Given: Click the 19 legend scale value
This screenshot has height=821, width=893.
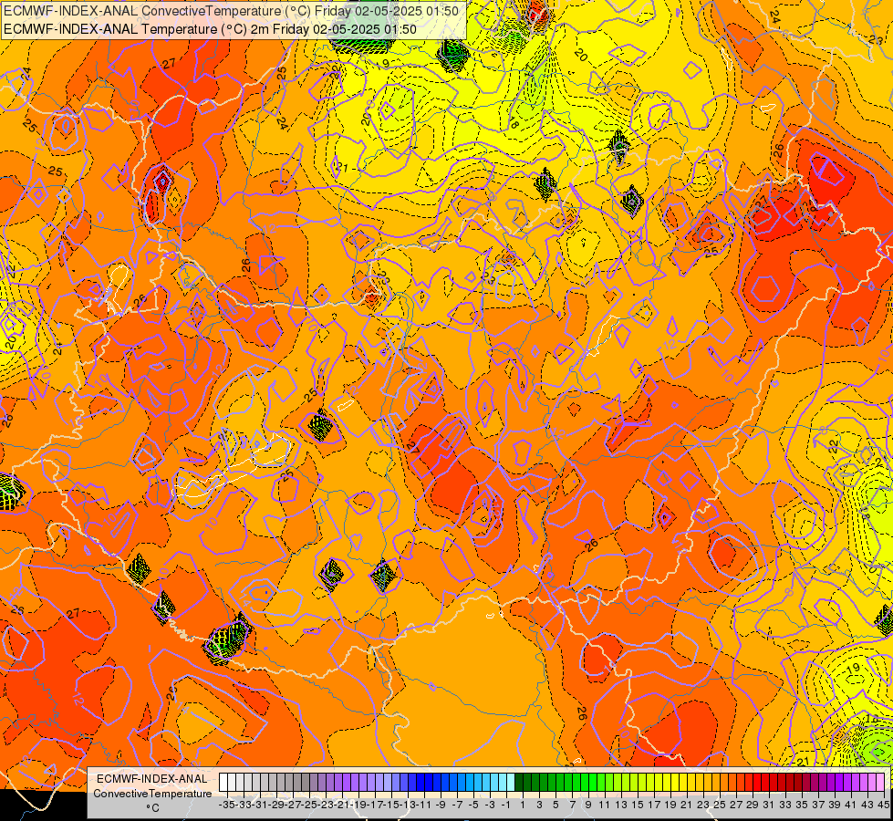Looking at the screenshot, I should pyautogui.click(x=670, y=805).
